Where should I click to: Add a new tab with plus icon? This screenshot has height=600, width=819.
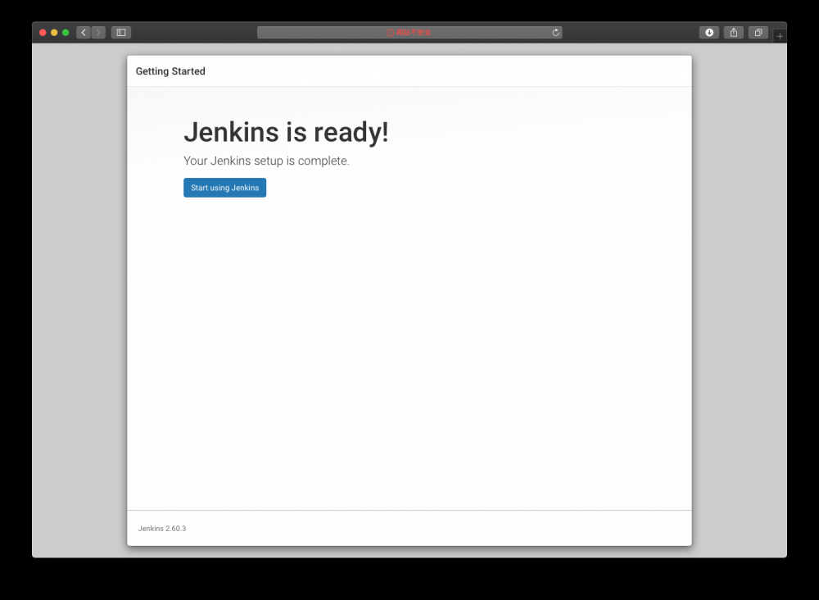tap(780, 36)
